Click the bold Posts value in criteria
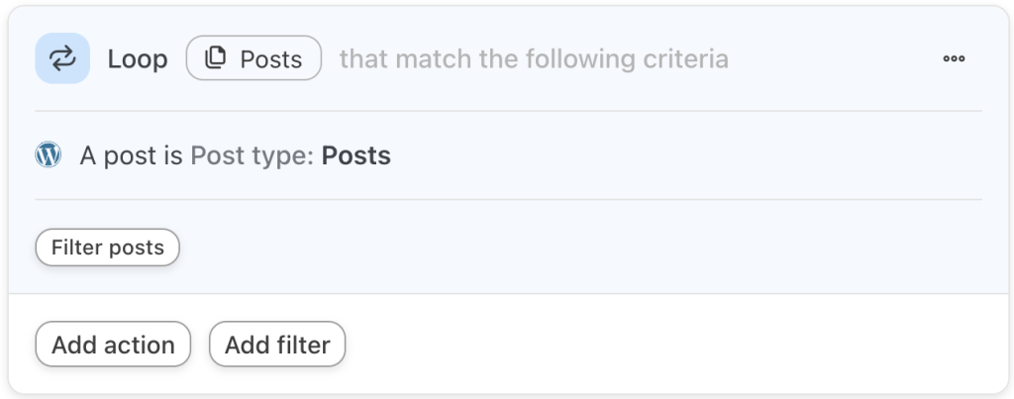The width and height of the screenshot is (1014, 399). [356, 155]
